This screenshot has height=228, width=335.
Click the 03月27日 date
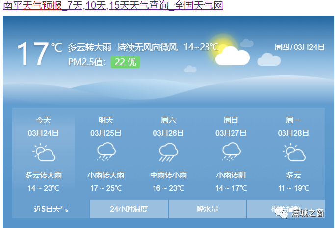(x=231, y=133)
